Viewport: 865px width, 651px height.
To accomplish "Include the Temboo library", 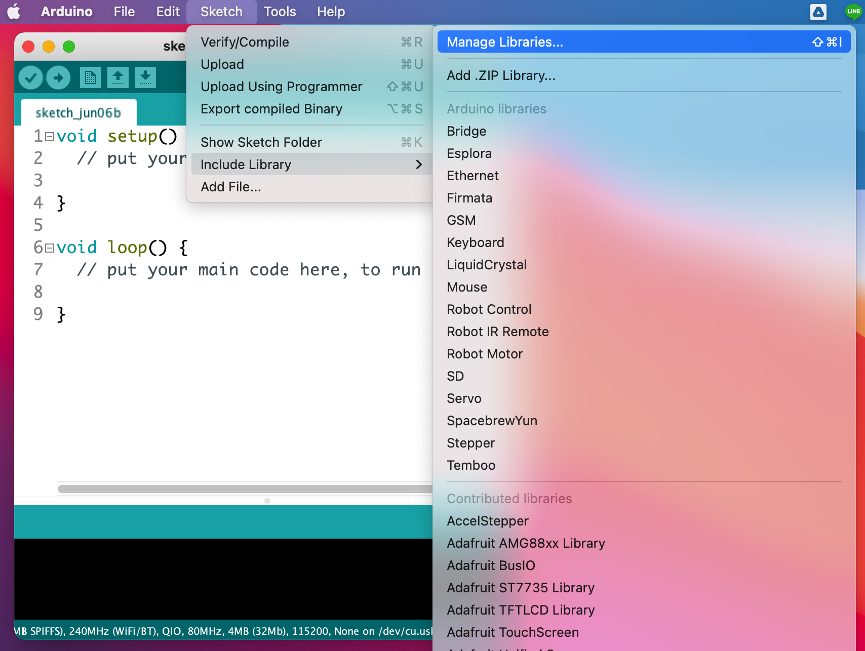I will point(644,465).
